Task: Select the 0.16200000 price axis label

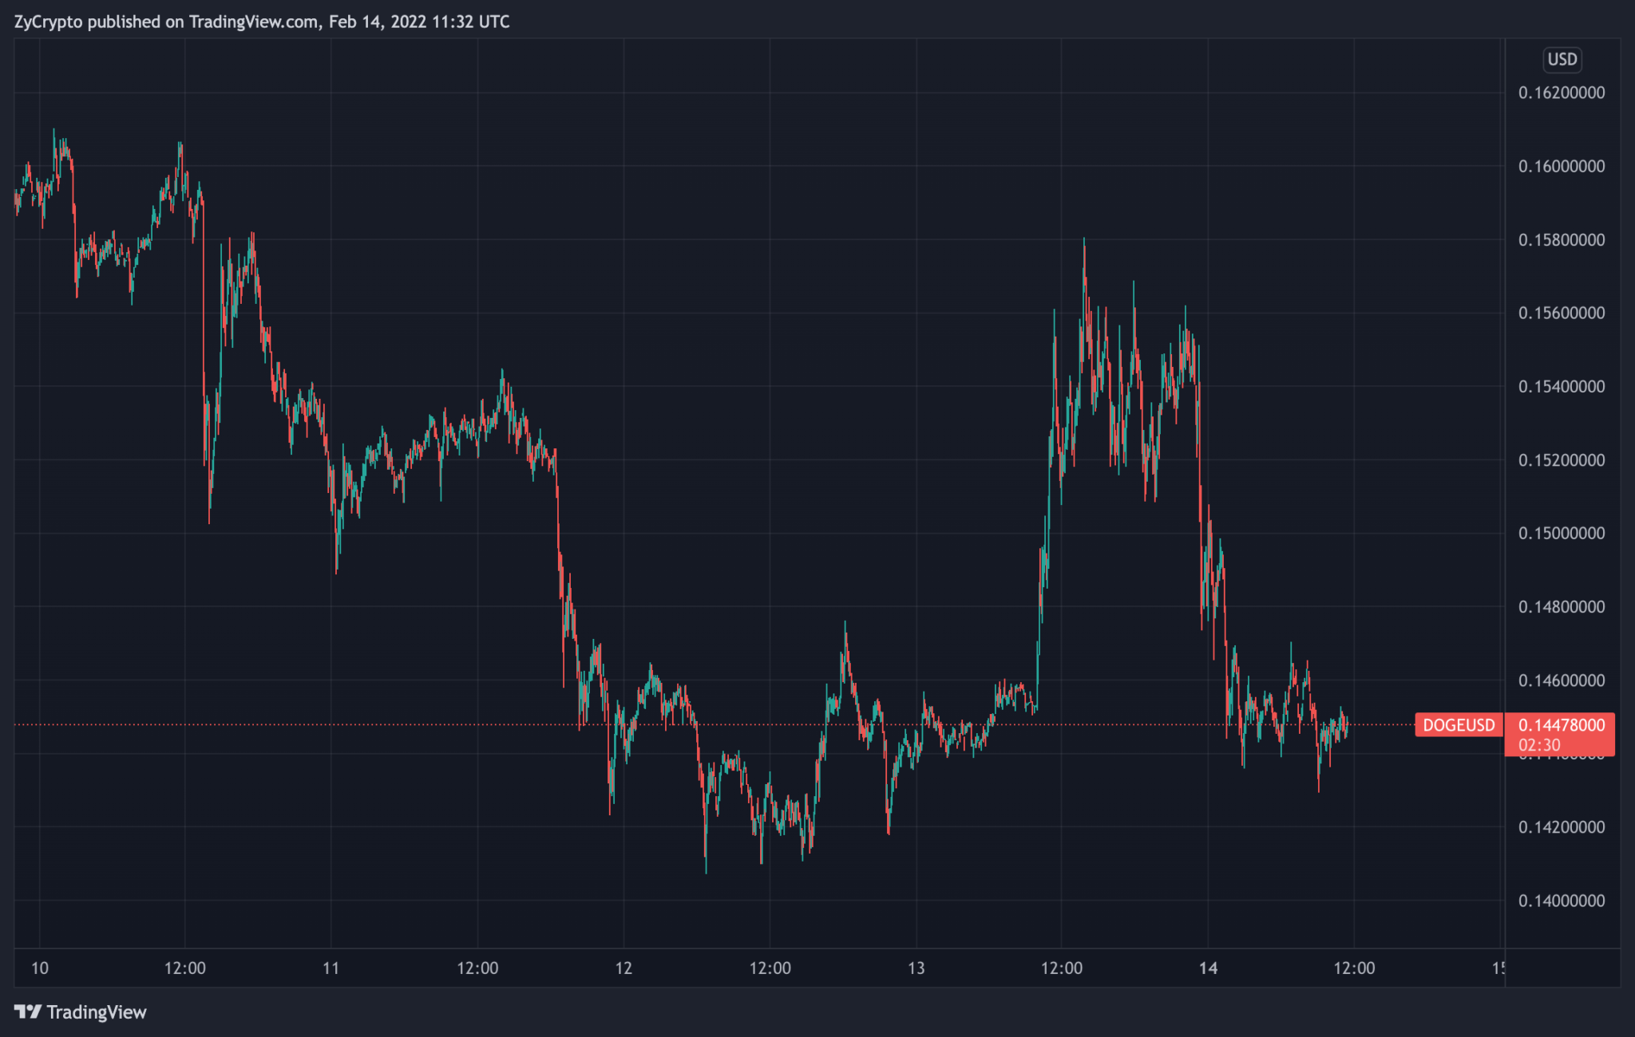Action: pyautogui.click(x=1561, y=93)
